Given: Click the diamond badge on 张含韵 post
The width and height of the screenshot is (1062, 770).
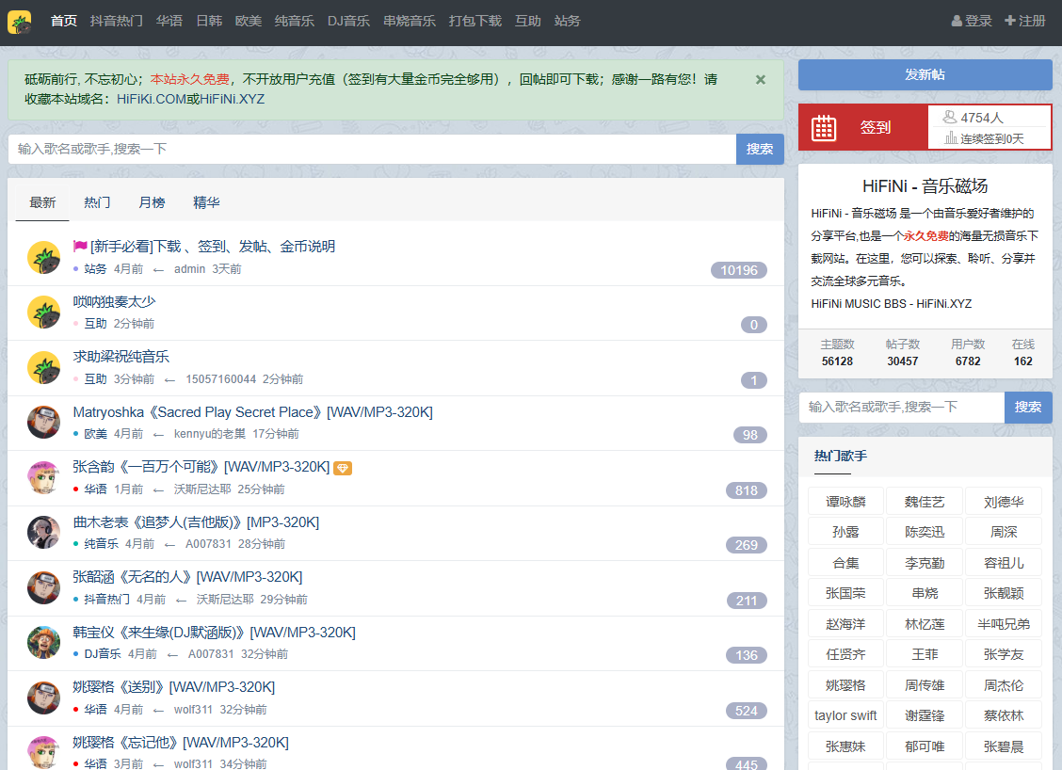Looking at the screenshot, I should tap(343, 468).
